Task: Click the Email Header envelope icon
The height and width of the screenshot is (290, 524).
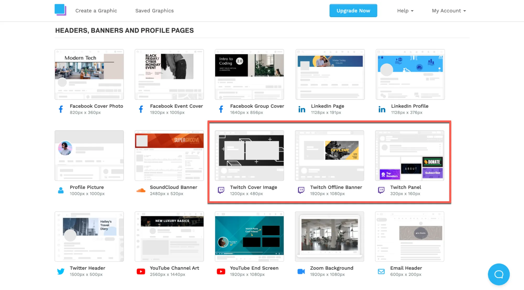Action: pos(381,271)
